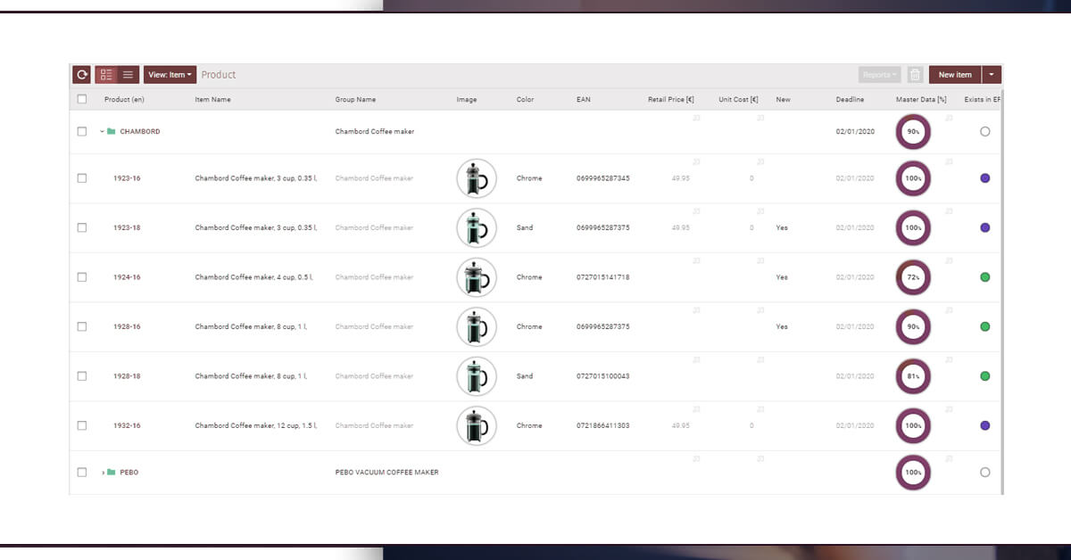The image size is (1071, 560).
Task: Open the arrow dropdown beside New item
Action: [992, 75]
